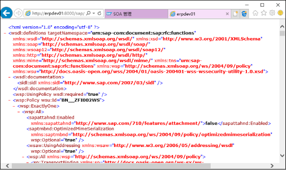Switch to the SOA 管理 tab
The image size is (286, 170).
click(136, 14)
